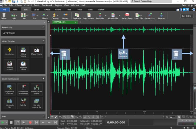Switch to the Voice ribbon tab
Screen dimensions: 196x129
79,10
